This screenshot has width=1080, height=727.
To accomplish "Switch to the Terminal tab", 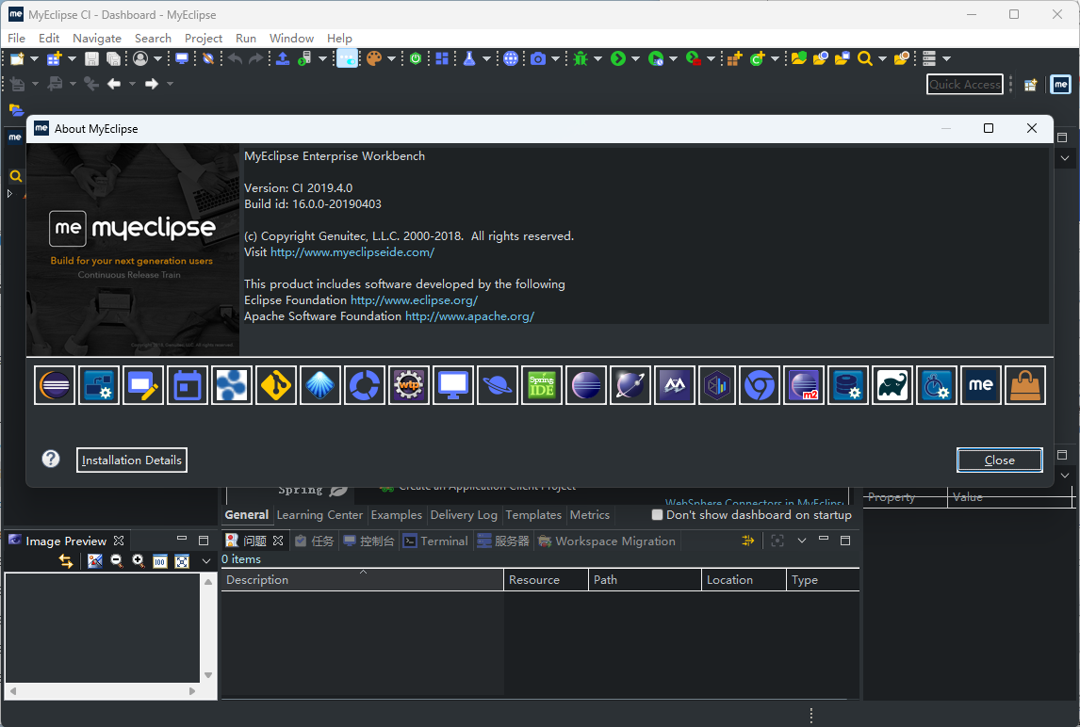I will point(436,541).
